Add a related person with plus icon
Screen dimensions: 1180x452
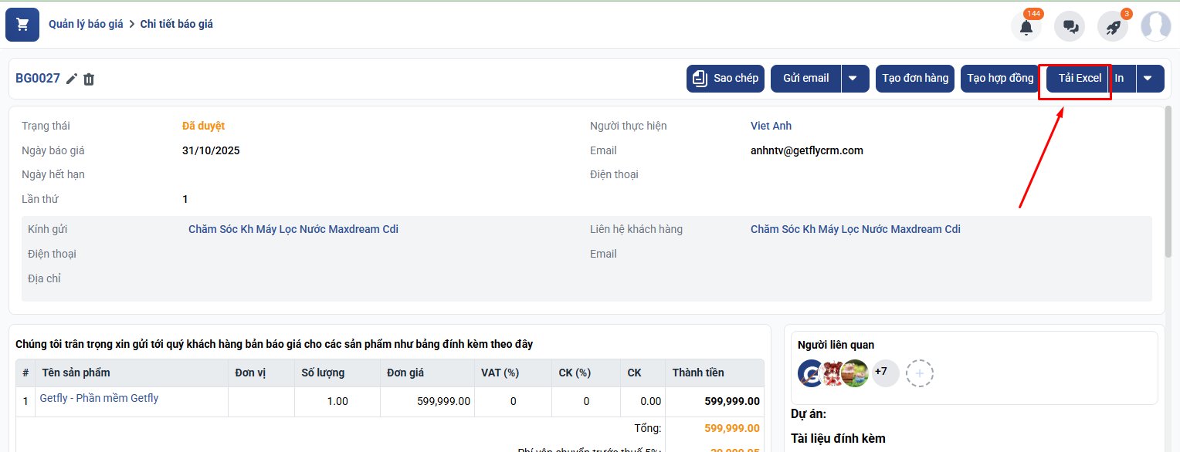click(919, 373)
